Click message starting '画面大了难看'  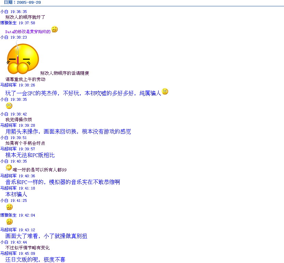46,236
